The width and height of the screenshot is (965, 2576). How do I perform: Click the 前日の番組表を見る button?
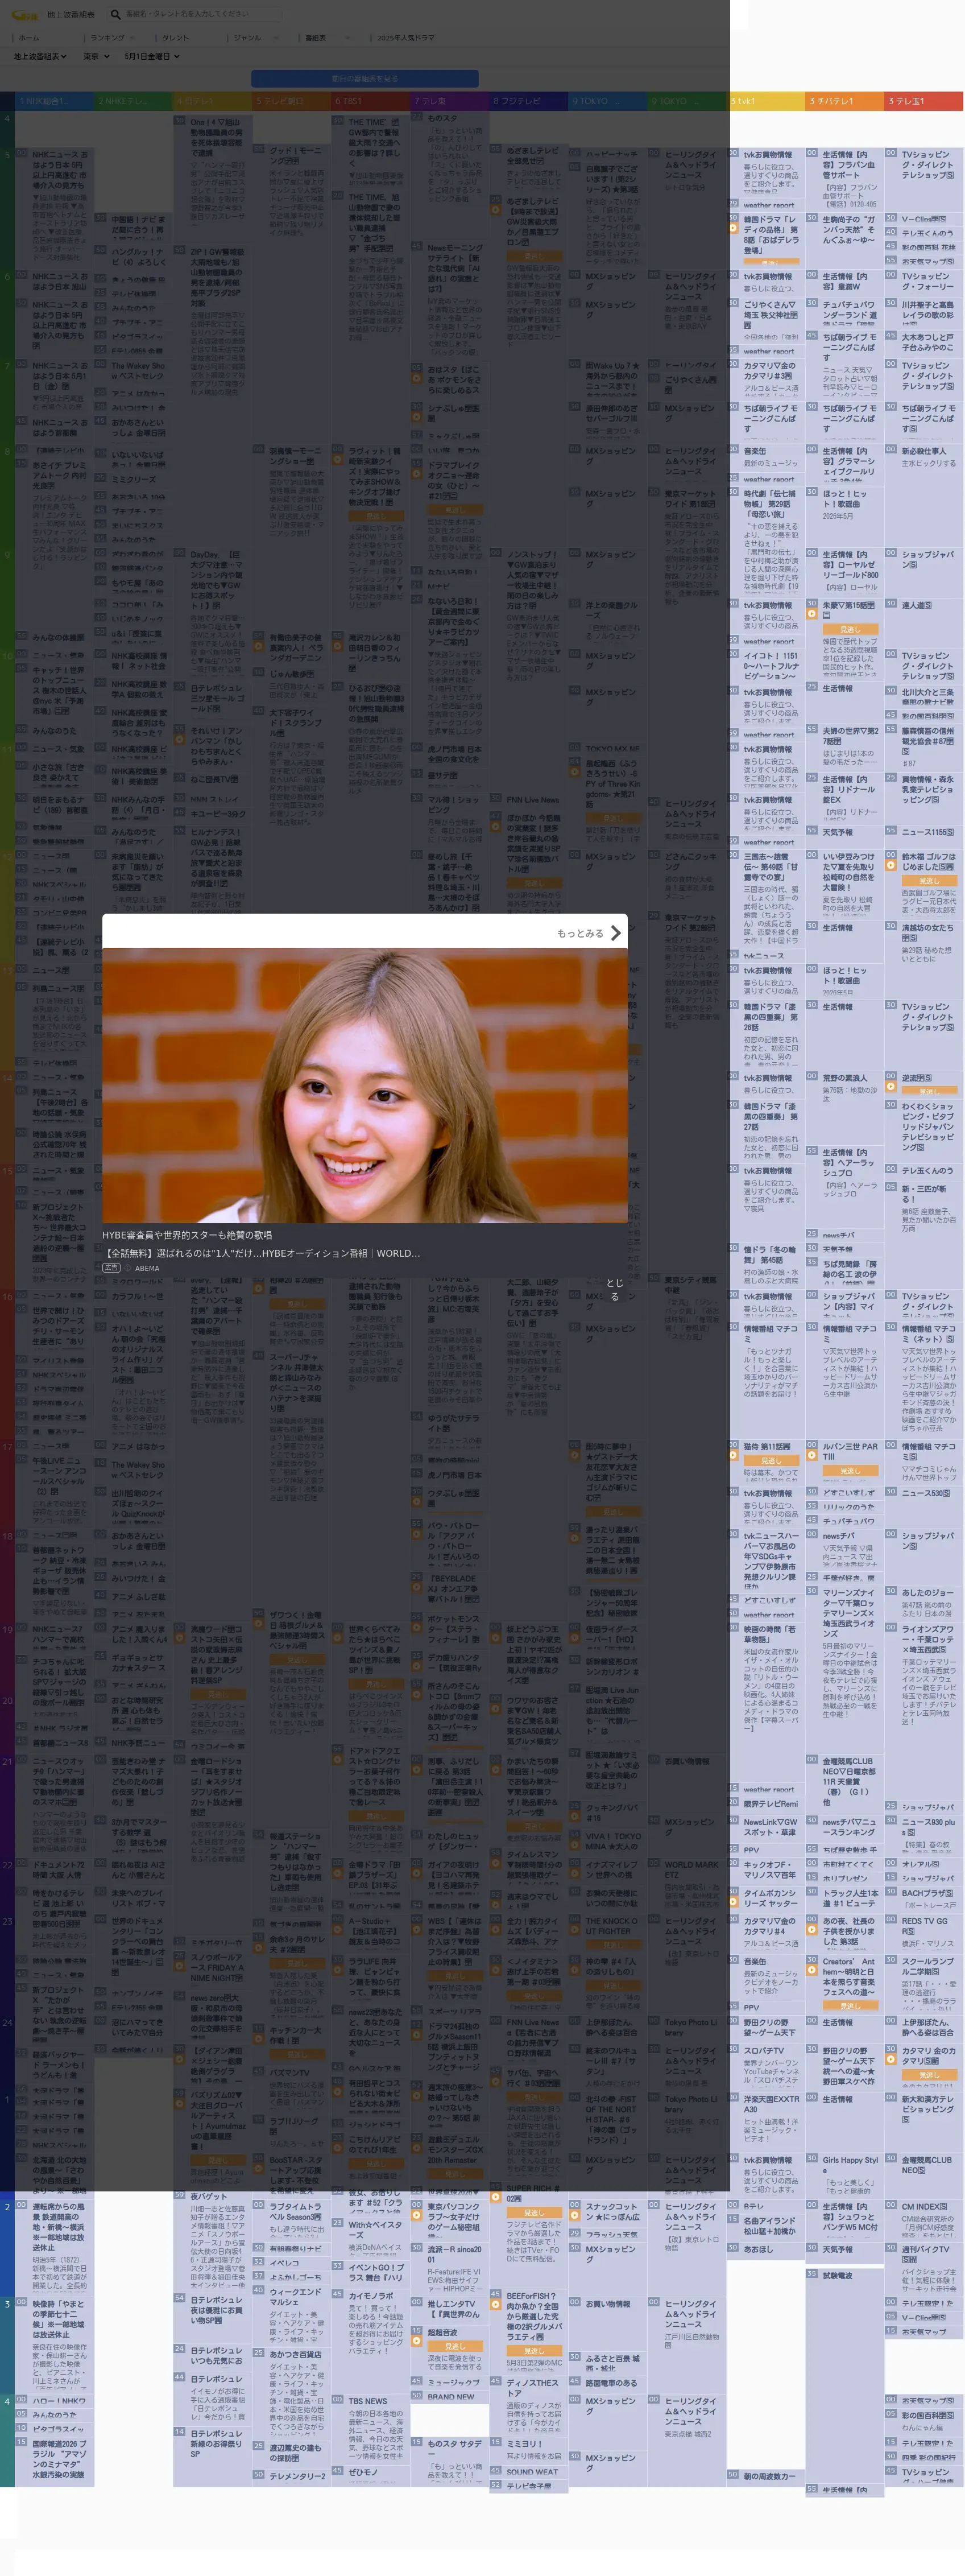365,78
